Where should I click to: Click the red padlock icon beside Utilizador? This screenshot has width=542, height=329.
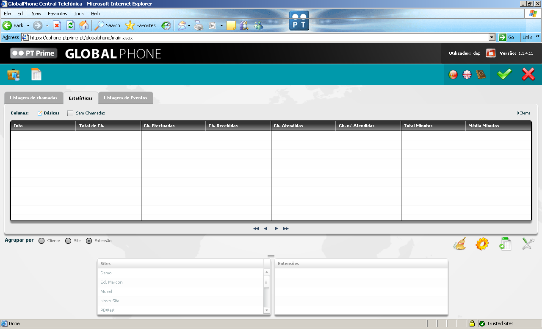[x=491, y=53]
